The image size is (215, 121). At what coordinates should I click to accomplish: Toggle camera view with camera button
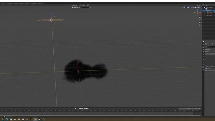200,23
